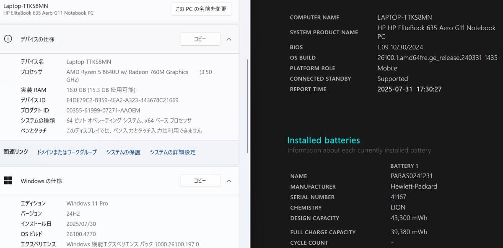Click the Installed batteries heading
503x248 pixels.
pos(324,140)
